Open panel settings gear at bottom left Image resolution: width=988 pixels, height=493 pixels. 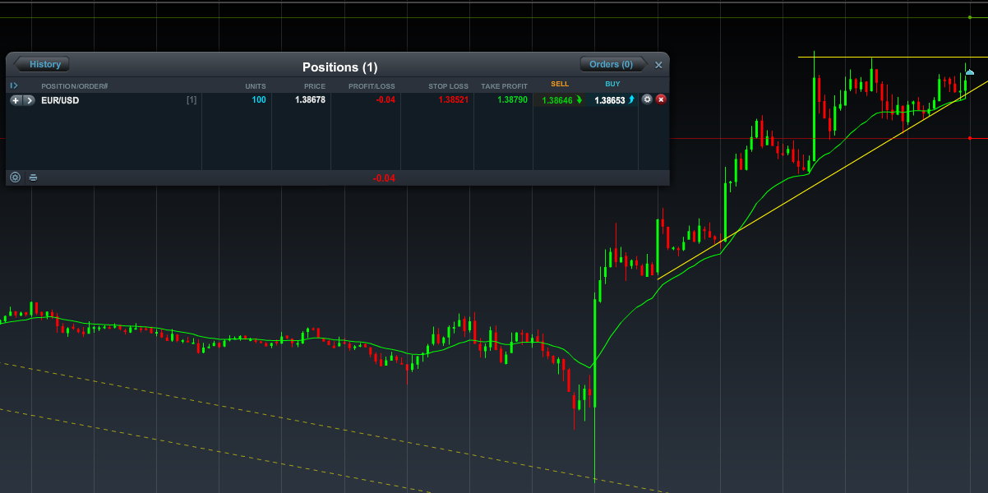point(15,177)
